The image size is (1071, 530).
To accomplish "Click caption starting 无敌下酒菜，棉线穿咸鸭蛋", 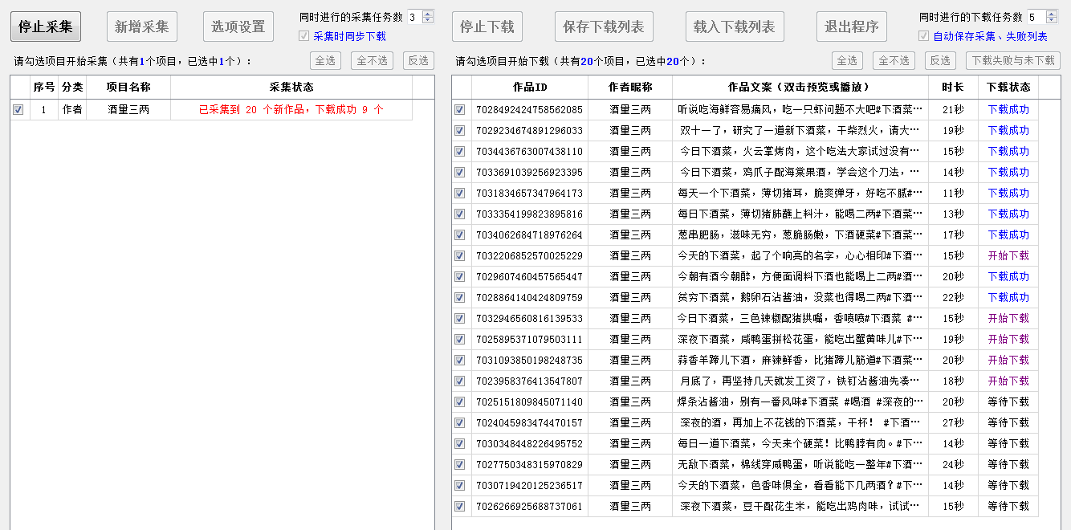I will [800, 465].
